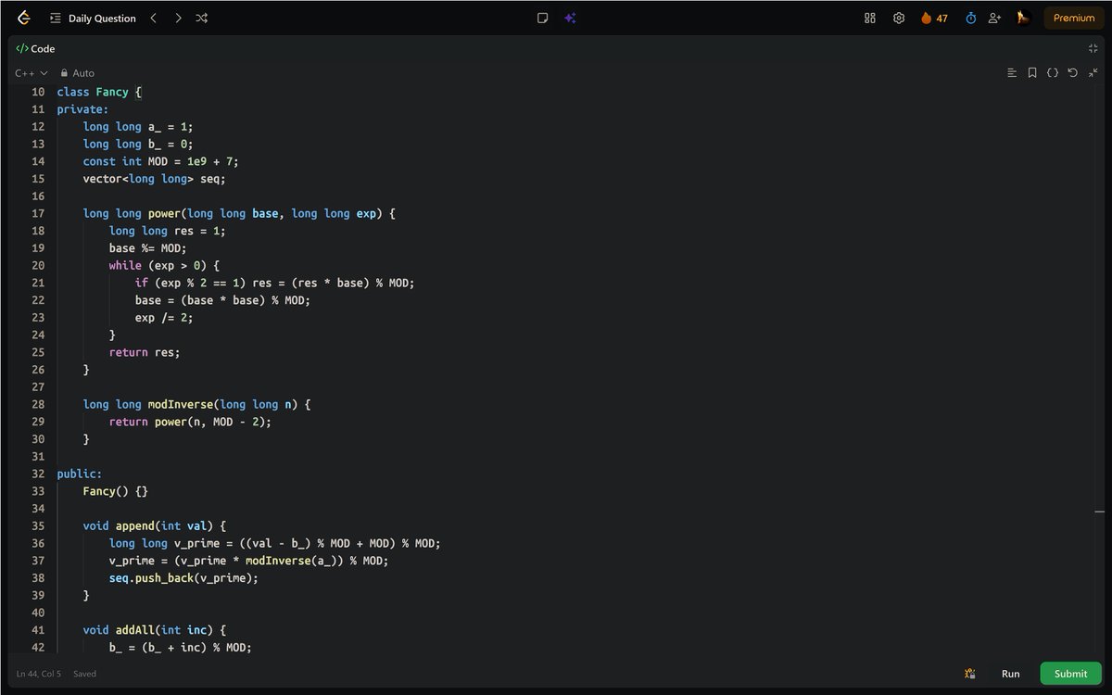
Task: Click the 'Fancy() {}' constructor line
Action: (x=115, y=491)
